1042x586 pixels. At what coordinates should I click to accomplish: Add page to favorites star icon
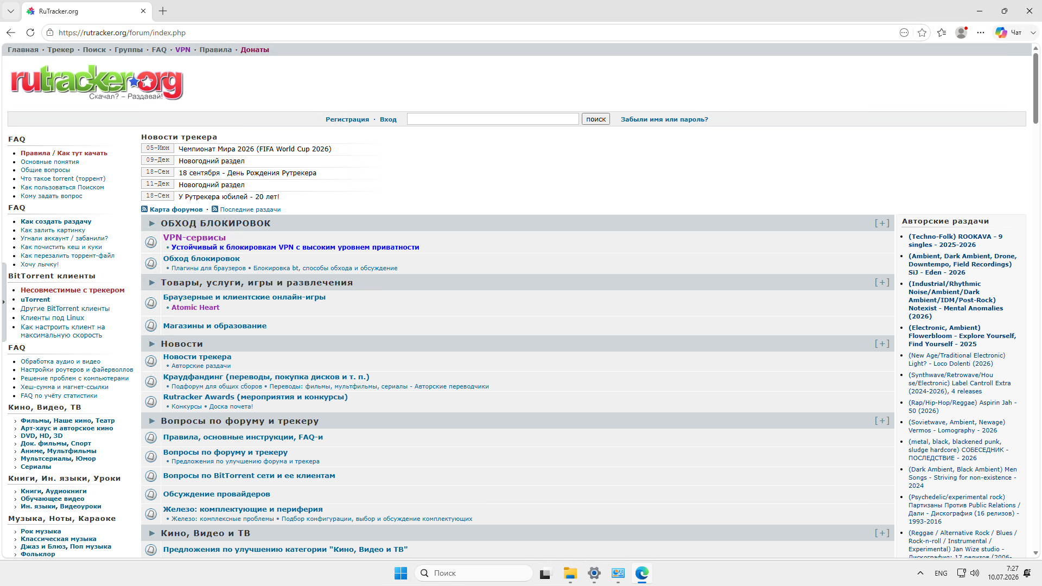[922, 33]
